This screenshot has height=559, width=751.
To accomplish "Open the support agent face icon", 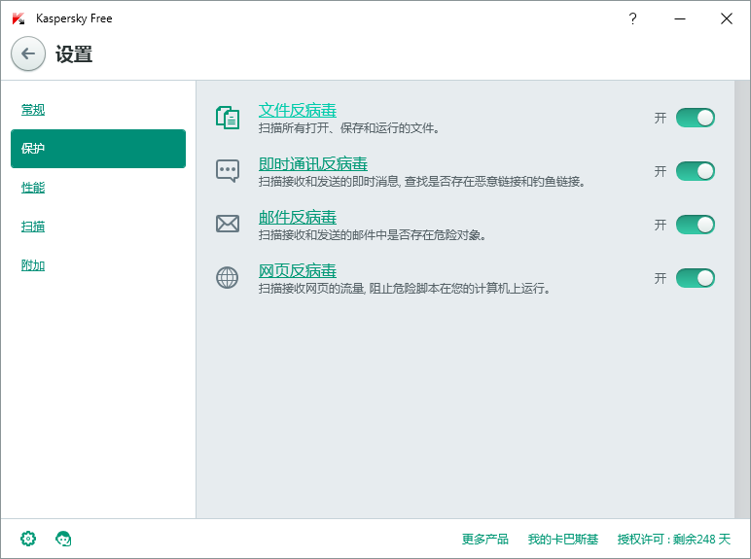I will [64, 539].
